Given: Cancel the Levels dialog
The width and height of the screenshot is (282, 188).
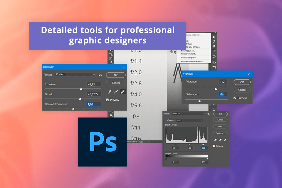Looking at the screenshot, I should pyautogui.click(x=220, y=120).
